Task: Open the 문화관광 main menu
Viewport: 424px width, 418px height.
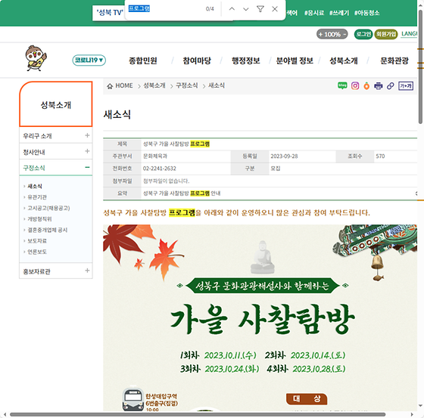Action: (x=394, y=60)
